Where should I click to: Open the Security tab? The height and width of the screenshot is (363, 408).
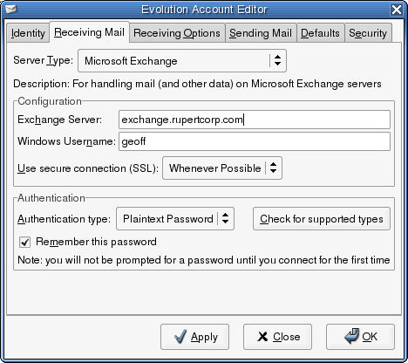tap(368, 33)
